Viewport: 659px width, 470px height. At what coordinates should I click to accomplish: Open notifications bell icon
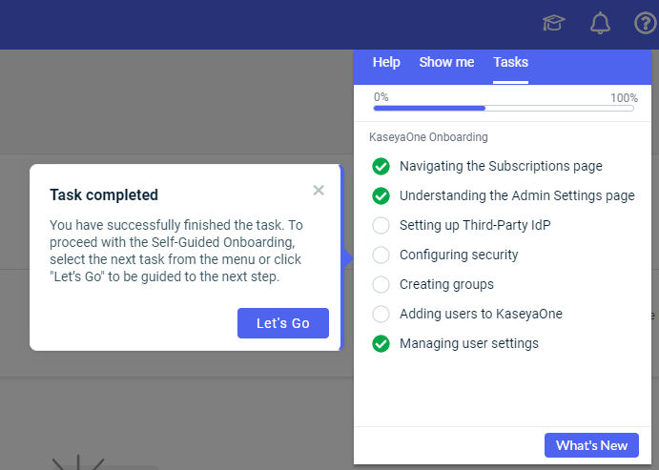[x=600, y=23]
